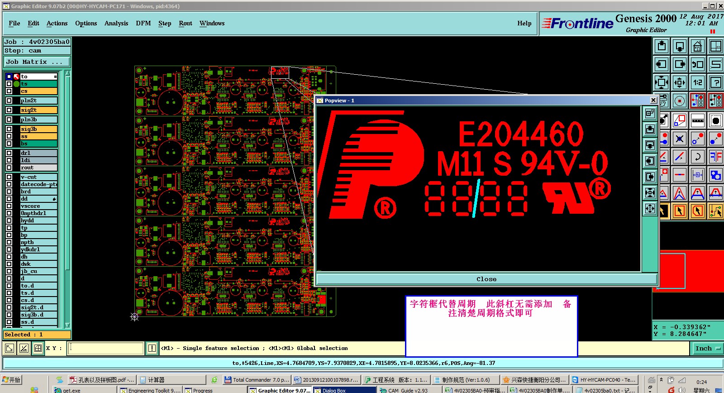Click the zoom in expand-arrows icon

(x=662, y=82)
